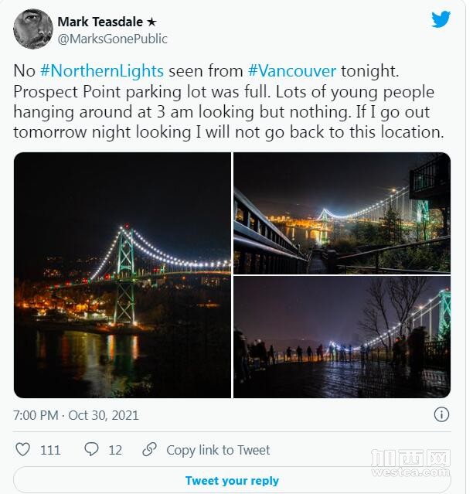Visit the @MarksGonePublic handle
Image resolution: width=473 pixels, height=494 pixels.
pos(112,39)
